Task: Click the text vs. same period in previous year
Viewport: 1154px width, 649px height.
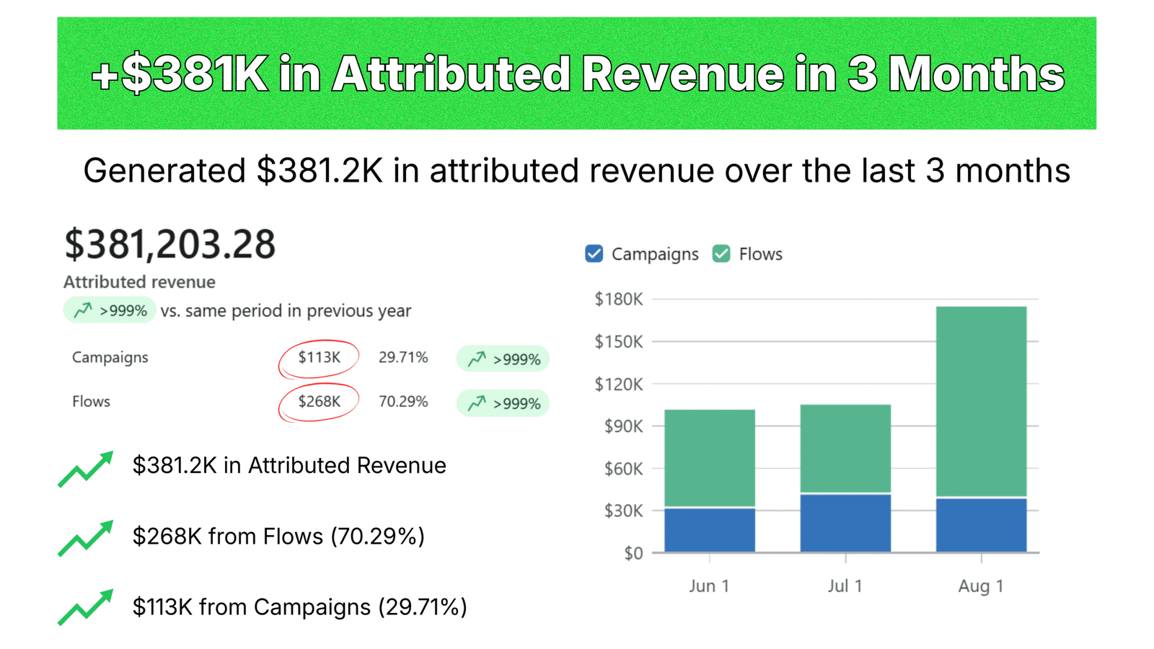Action: coord(286,311)
